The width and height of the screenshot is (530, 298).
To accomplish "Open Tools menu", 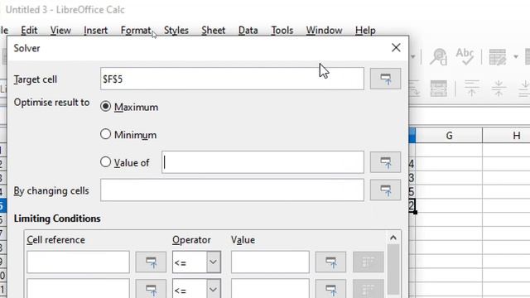I will [x=282, y=31].
